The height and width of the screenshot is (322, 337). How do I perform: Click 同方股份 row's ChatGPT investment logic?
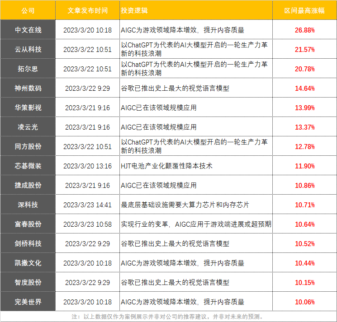click(195, 146)
